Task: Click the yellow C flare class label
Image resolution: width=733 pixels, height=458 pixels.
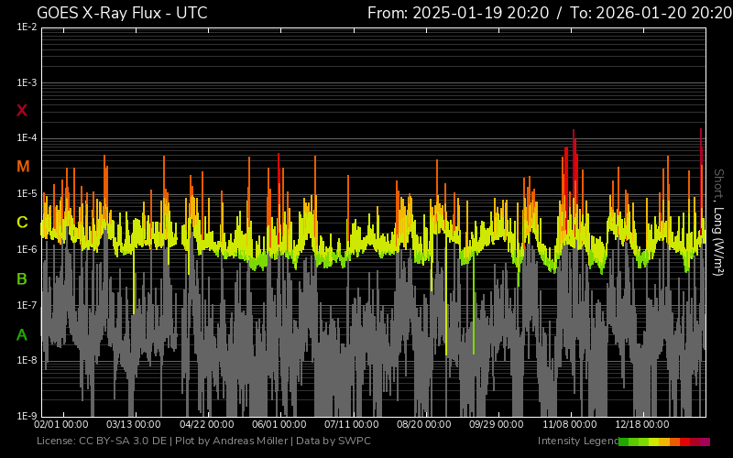Action: pyautogui.click(x=22, y=223)
